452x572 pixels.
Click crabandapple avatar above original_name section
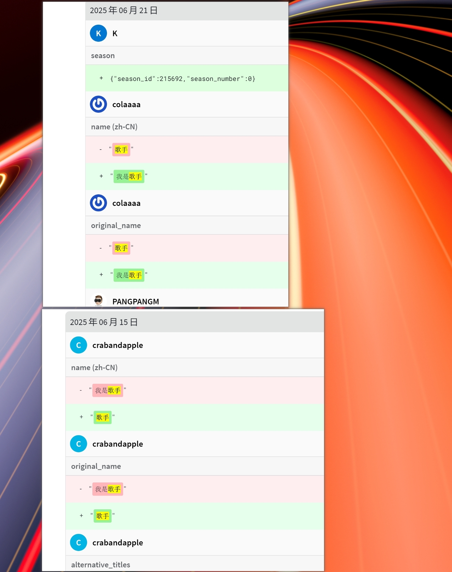(x=78, y=444)
